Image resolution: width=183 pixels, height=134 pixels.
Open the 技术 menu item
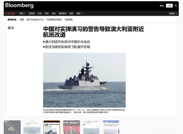point(47,13)
